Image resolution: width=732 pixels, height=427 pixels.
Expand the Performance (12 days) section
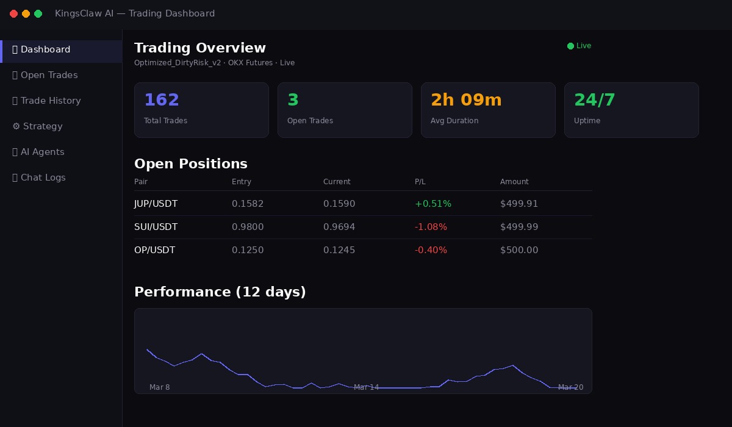coord(220,292)
